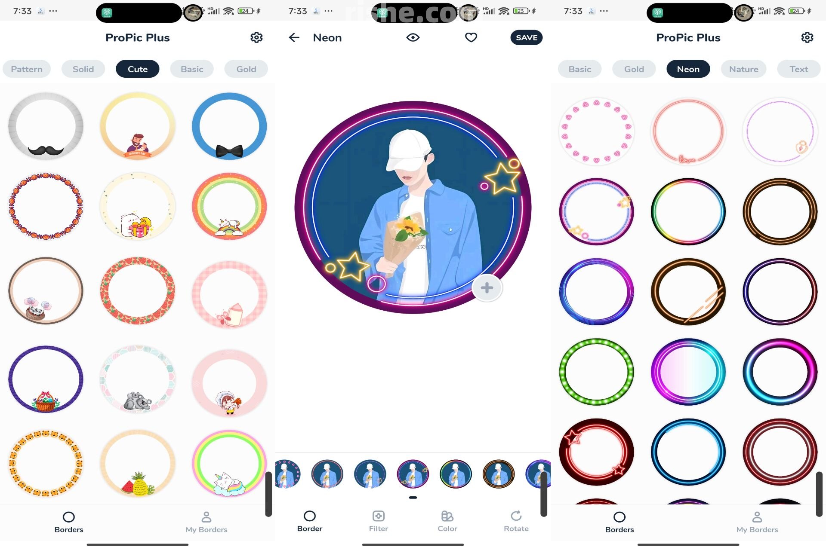Enable the Neon border category tab
826x550 pixels.
[688, 68]
